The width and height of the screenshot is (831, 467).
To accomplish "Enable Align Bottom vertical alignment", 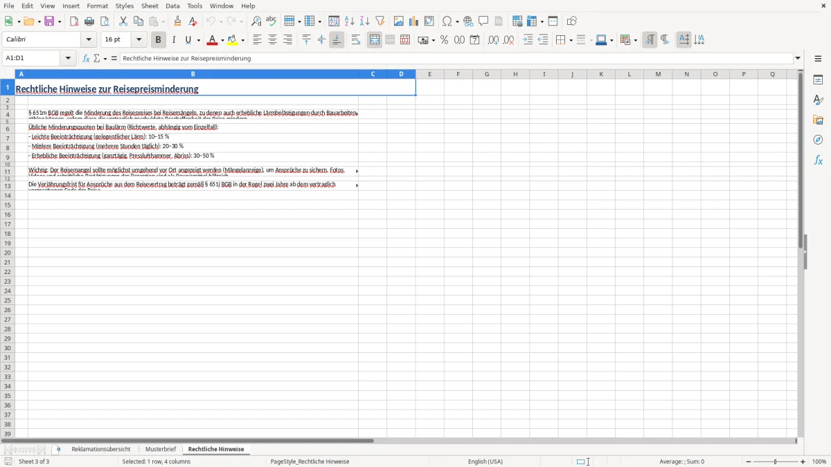I will 337,40.
